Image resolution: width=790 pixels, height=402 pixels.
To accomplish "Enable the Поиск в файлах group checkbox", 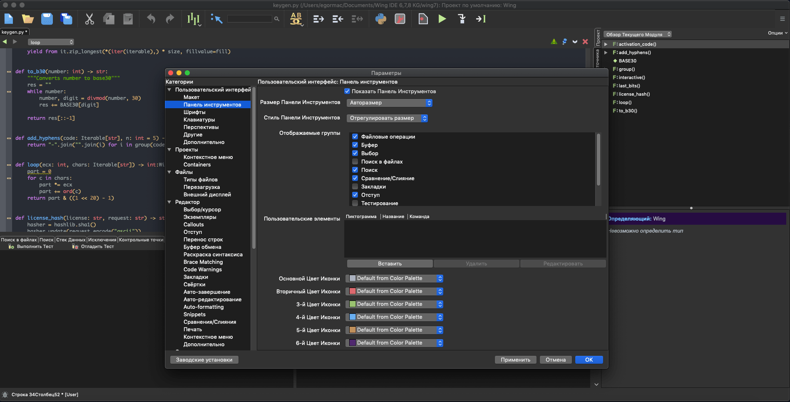I will click(355, 161).
